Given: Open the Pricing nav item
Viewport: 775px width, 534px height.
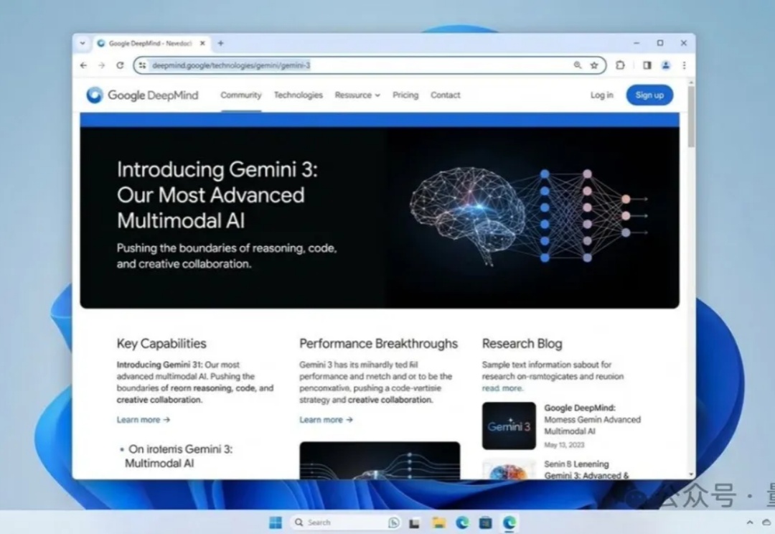Looking at the screenshot, I should coord(405,95).
